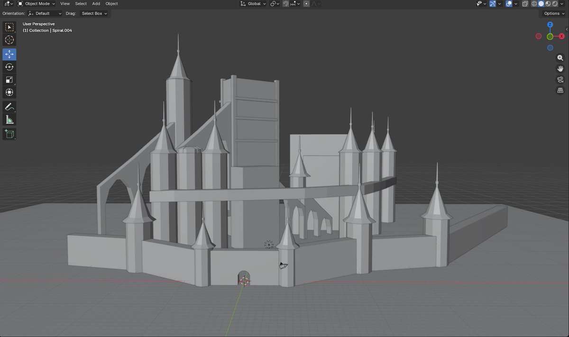Select the Measure tool
This screenshot has width=569, height=337.
coord(9,119)
